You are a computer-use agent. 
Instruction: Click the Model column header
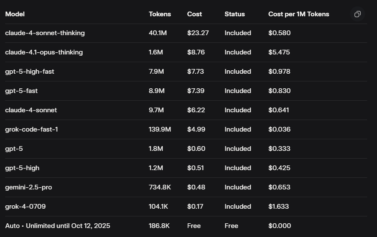[x=15, y=14]
